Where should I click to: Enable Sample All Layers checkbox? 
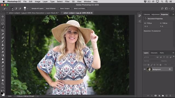pyautogui.click(x=30, y=8)
